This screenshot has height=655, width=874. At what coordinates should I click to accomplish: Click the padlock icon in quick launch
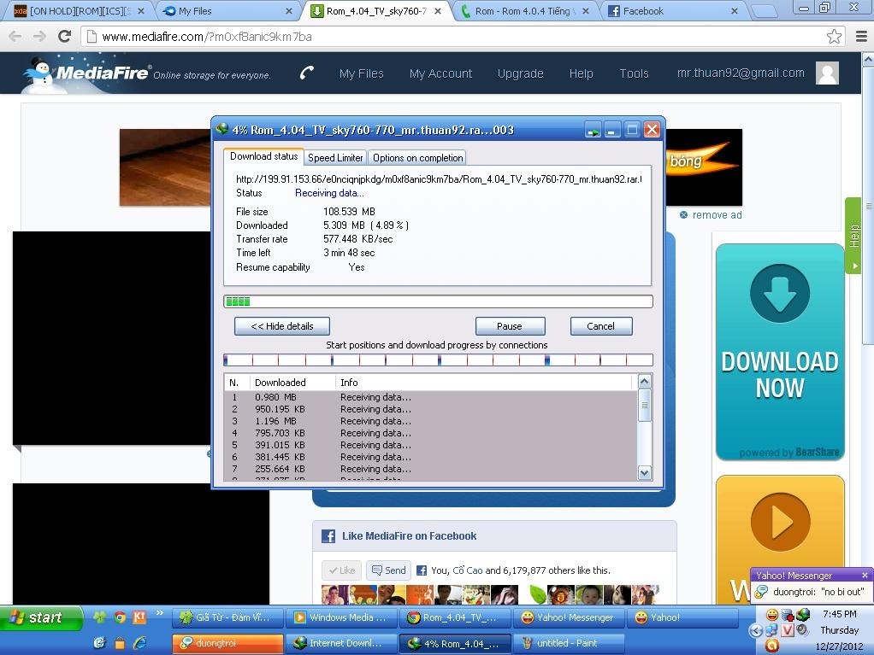click(x=119, y=643)
